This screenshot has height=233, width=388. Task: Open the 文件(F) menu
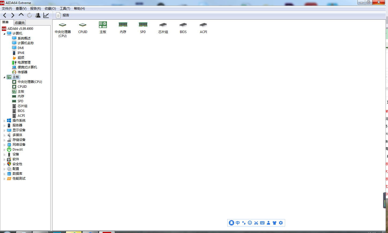point(7,9)
